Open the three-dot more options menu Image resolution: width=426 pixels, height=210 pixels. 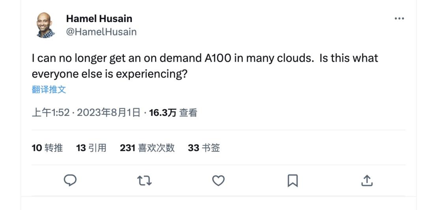(399, 18)
